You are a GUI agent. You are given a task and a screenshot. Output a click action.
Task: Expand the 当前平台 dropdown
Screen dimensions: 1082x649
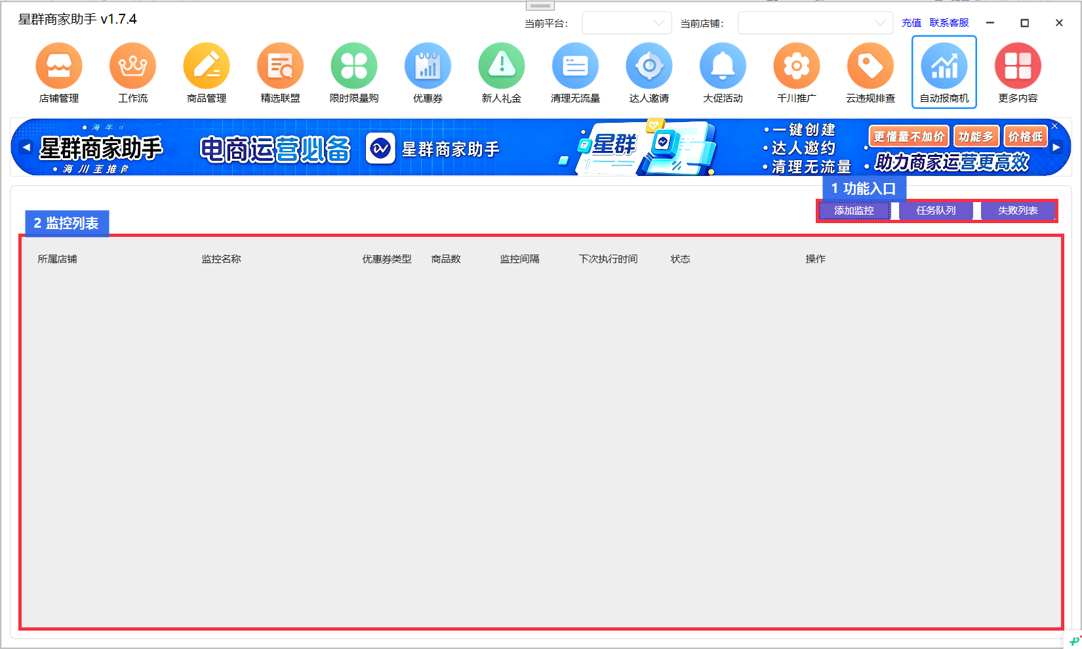pyautogui.click(x=627, y=23)
